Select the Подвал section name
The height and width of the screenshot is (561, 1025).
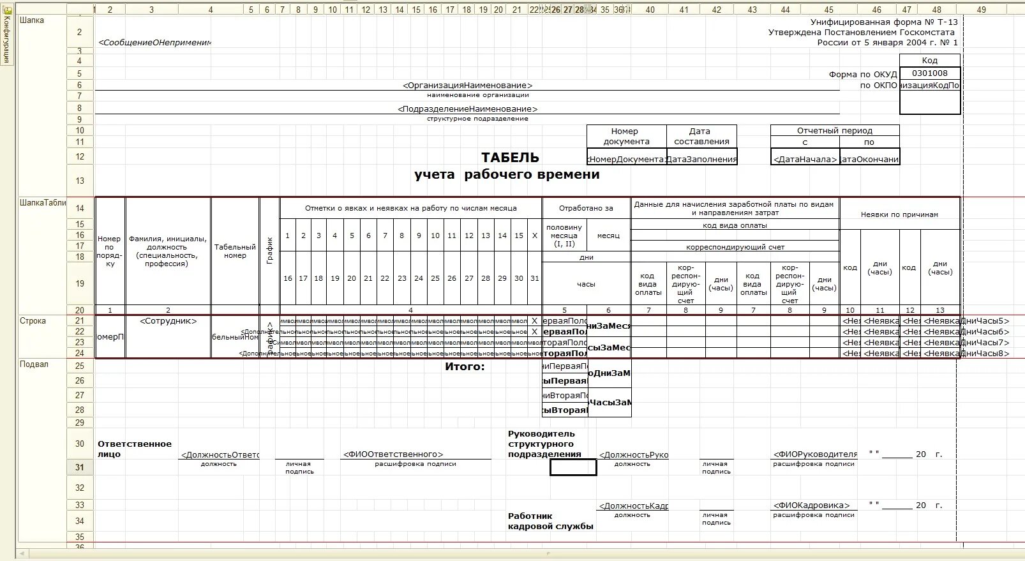click(34, 364)
